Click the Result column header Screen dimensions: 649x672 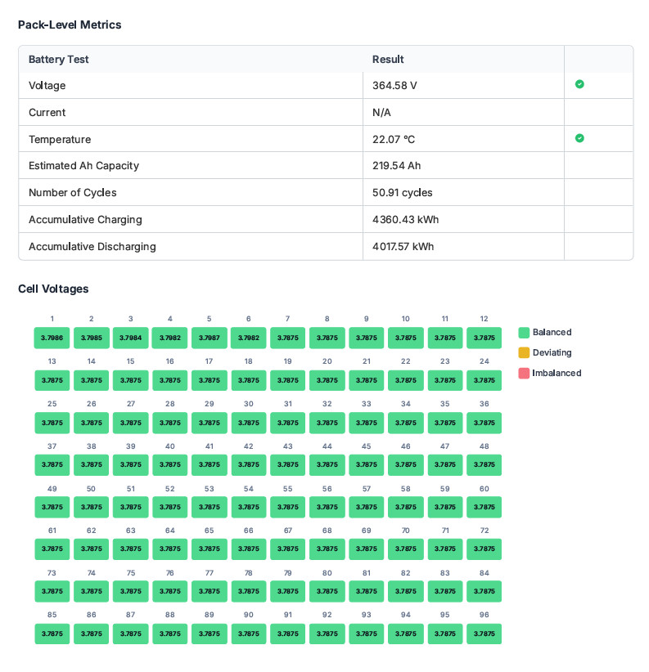388,60
